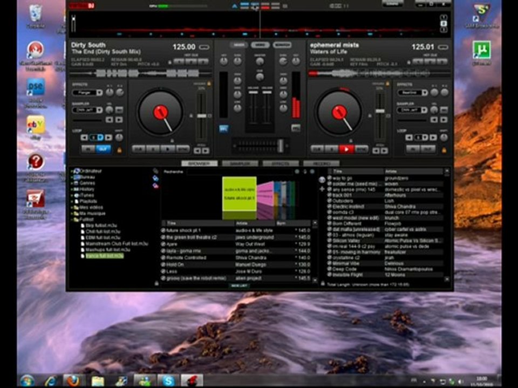Go to the previous sample on the left sampler
Image resolution: width=518 pixels, height=388 pixels.
(x=110, y=120)
